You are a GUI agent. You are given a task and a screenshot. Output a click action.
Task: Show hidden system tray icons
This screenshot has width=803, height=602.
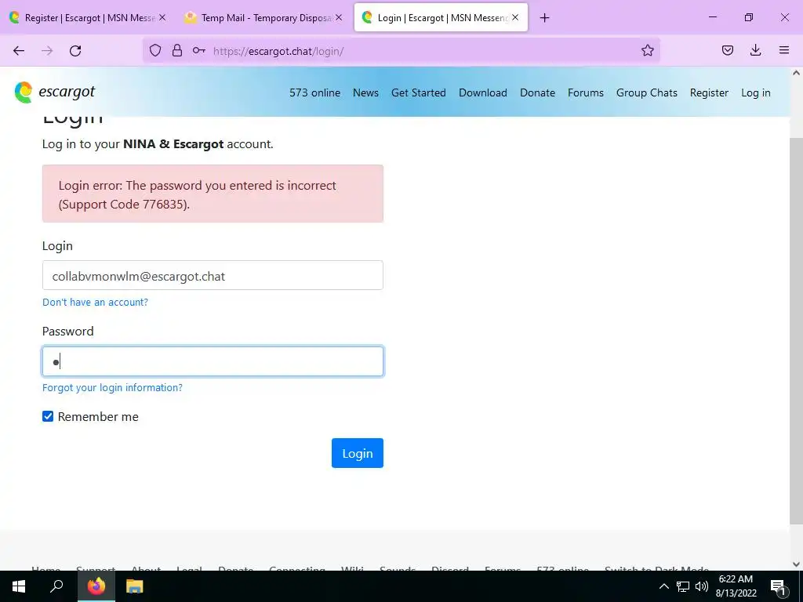coord(663,586)
